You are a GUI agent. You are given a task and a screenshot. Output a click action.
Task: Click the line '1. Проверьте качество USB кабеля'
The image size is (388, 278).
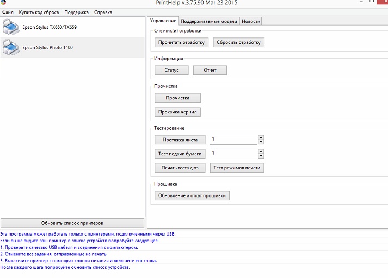(x=69, y=248)
